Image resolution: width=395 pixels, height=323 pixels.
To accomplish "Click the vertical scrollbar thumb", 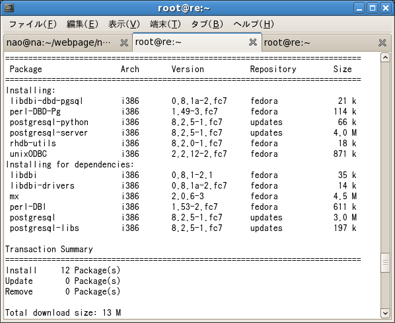I will pyautogui.click(x=385, y=263).
